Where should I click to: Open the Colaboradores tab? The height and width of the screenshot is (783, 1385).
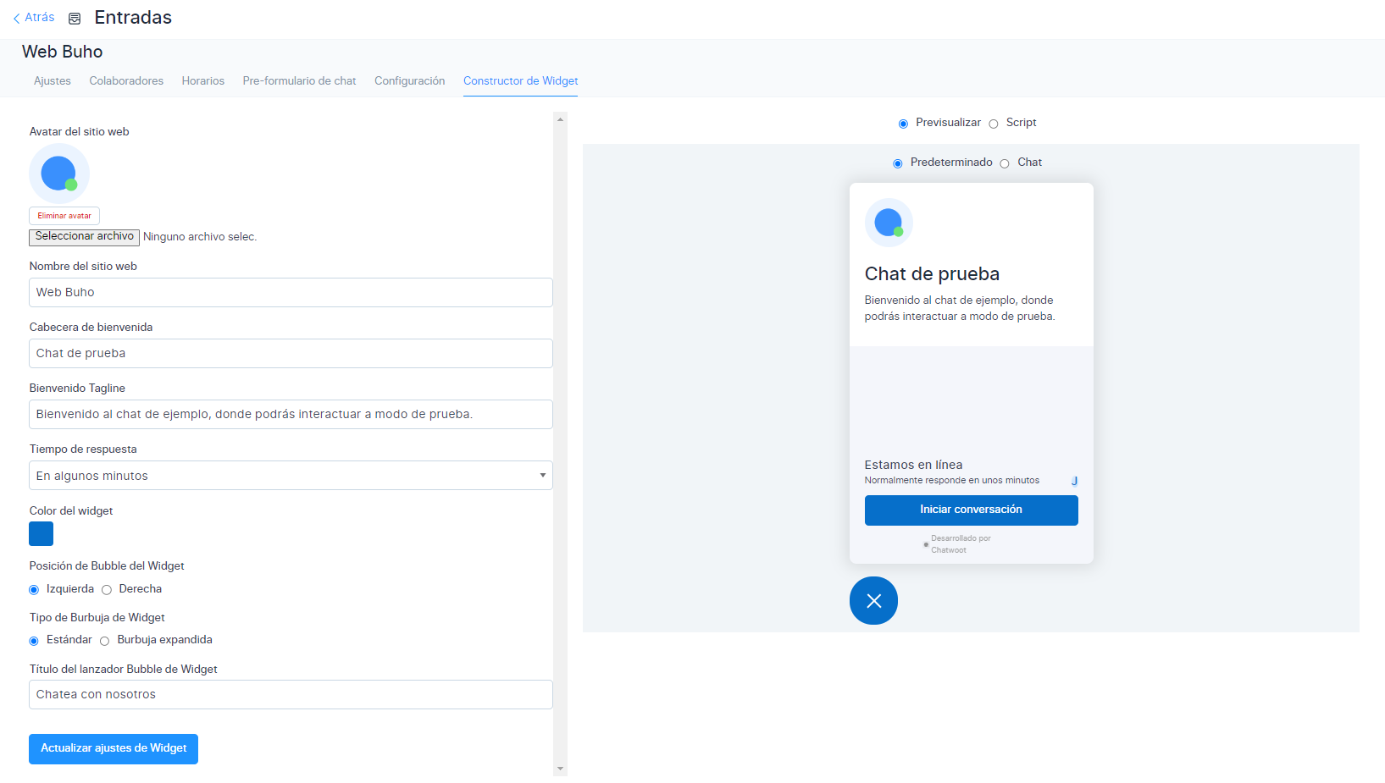[126, 81]
